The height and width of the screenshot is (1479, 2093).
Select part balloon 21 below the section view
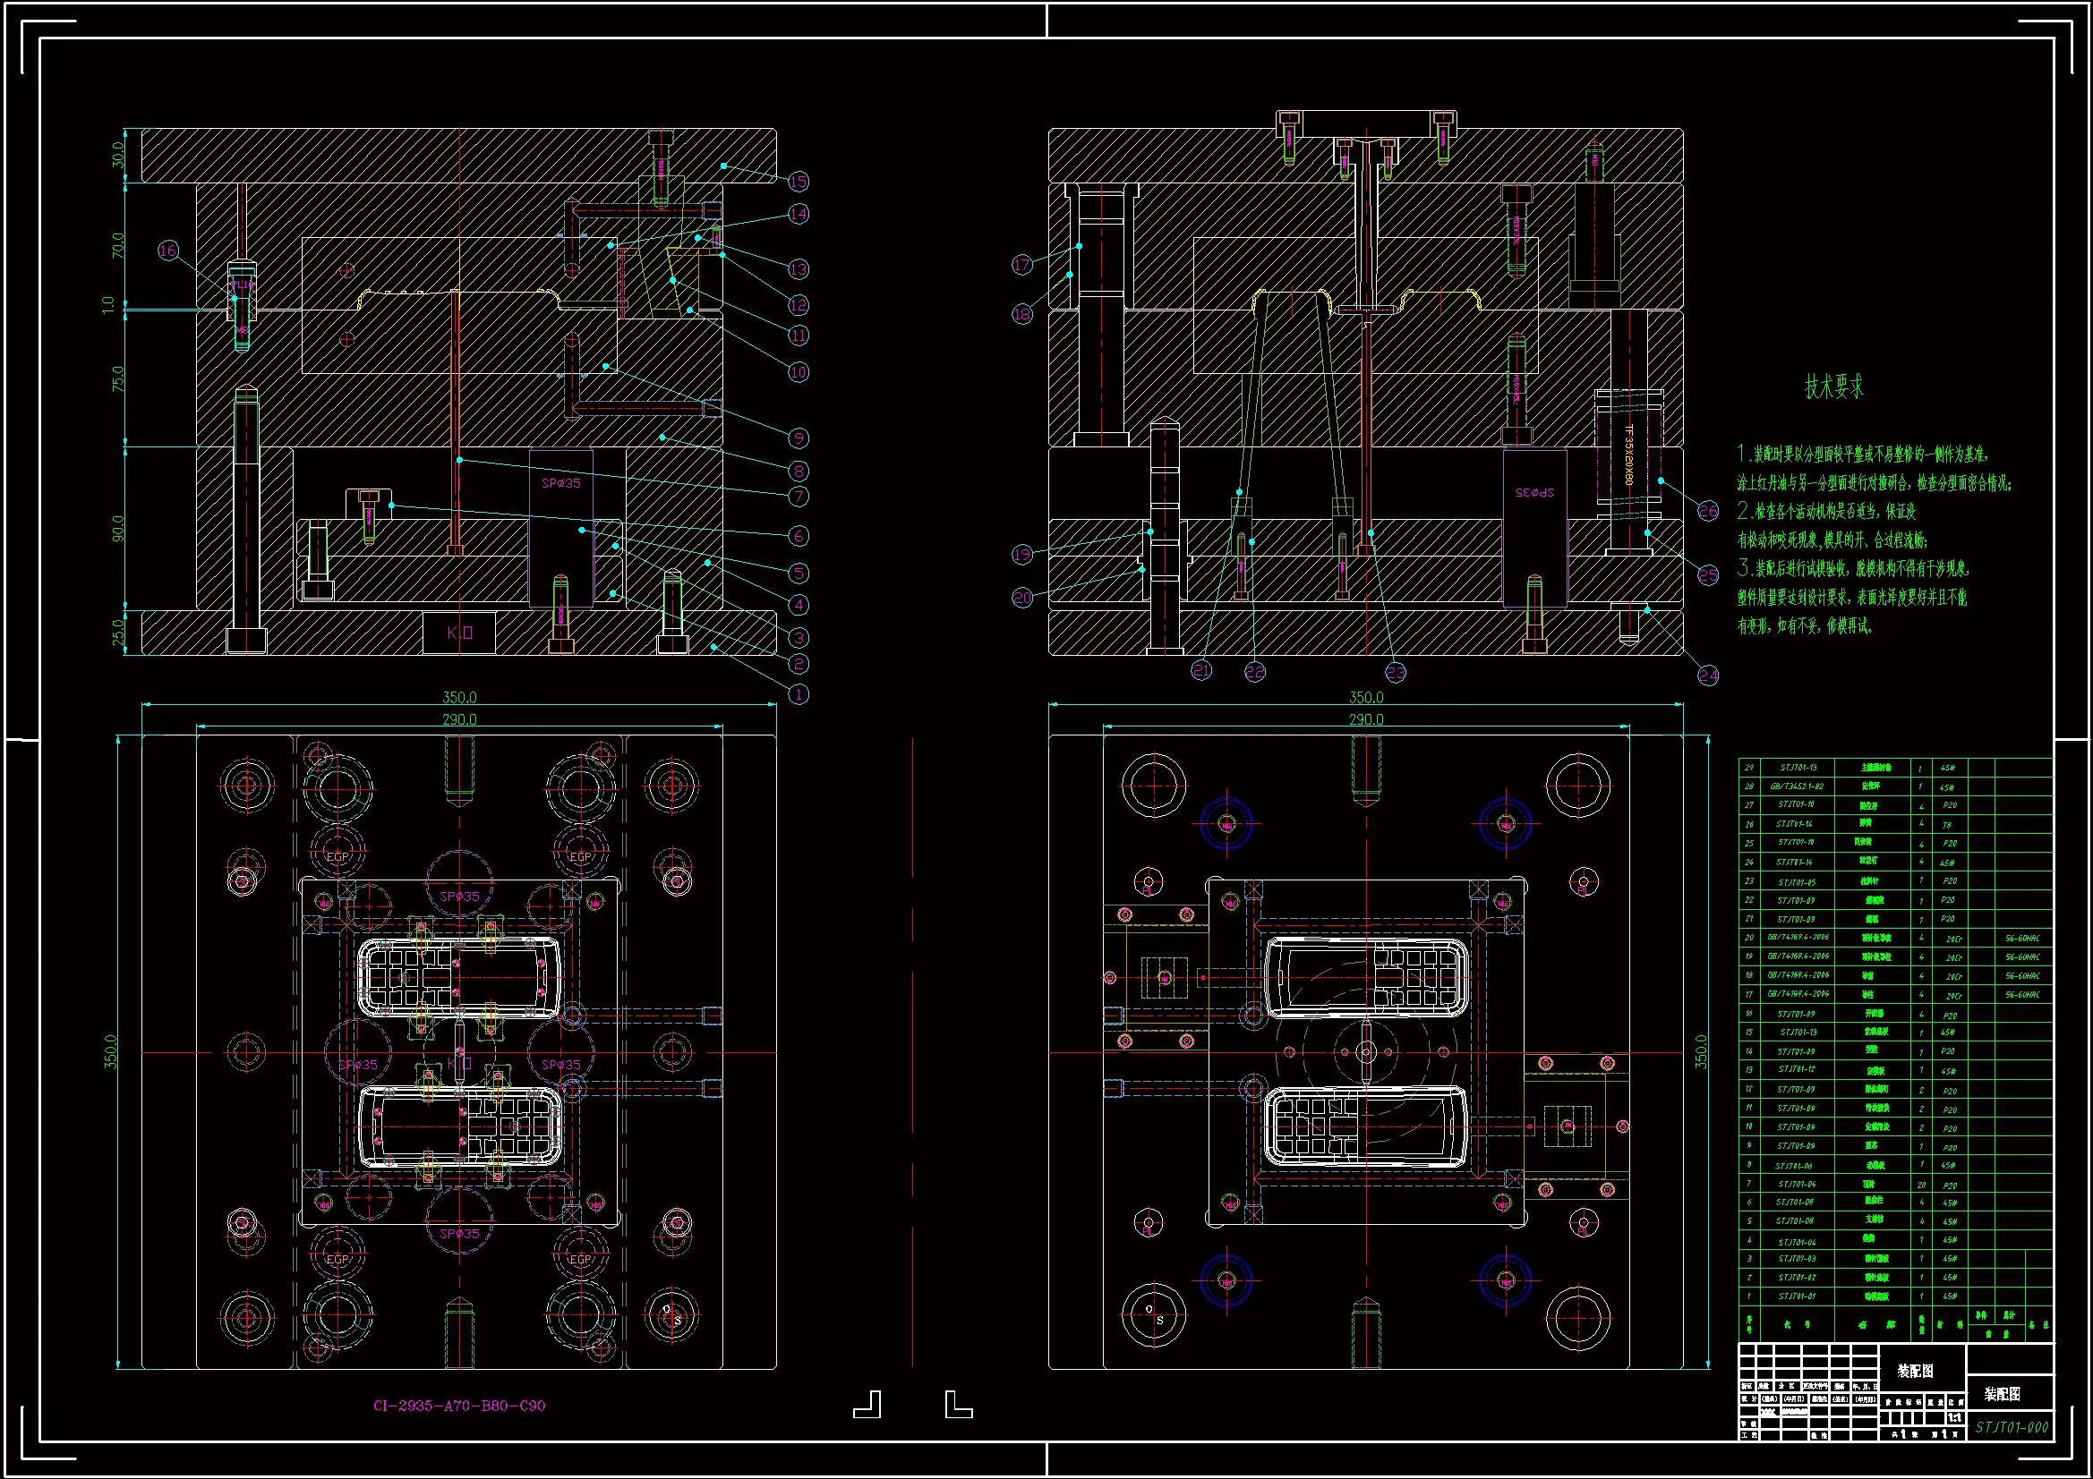pos(1201,671)
